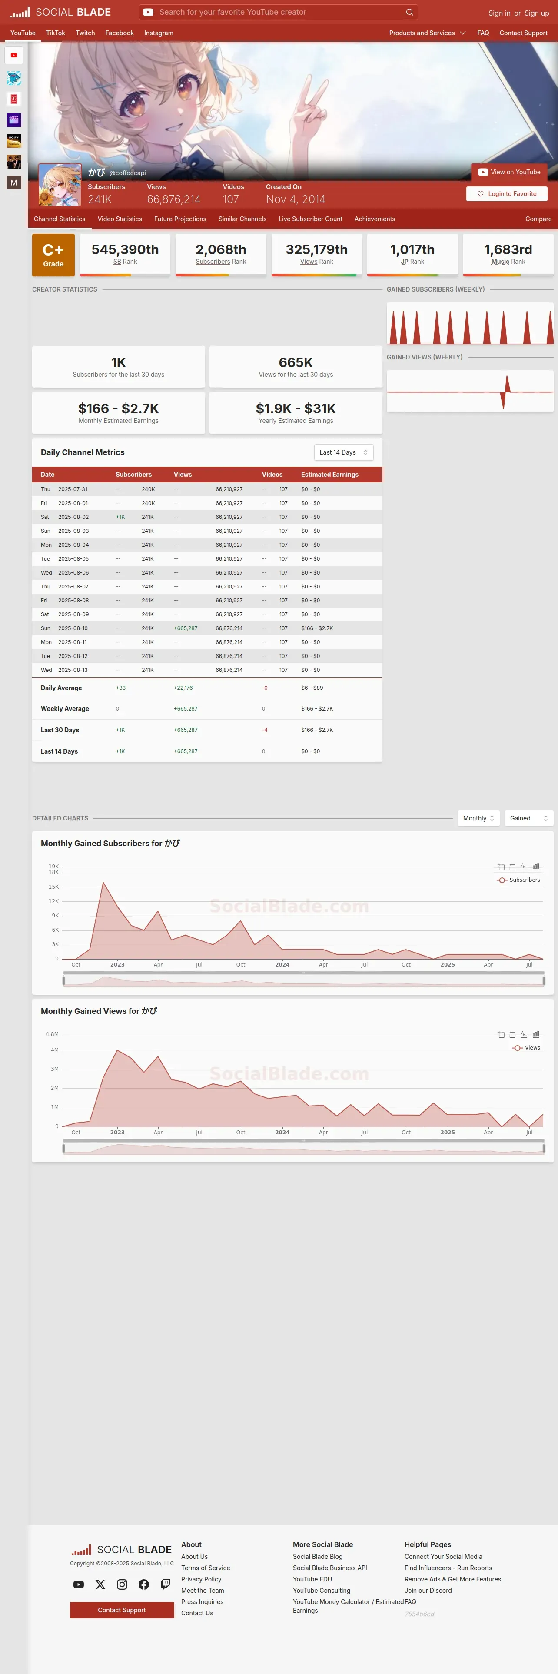Switch to the Video Statistics tab
Screen dimensions: 558x1674
[120, 219]
